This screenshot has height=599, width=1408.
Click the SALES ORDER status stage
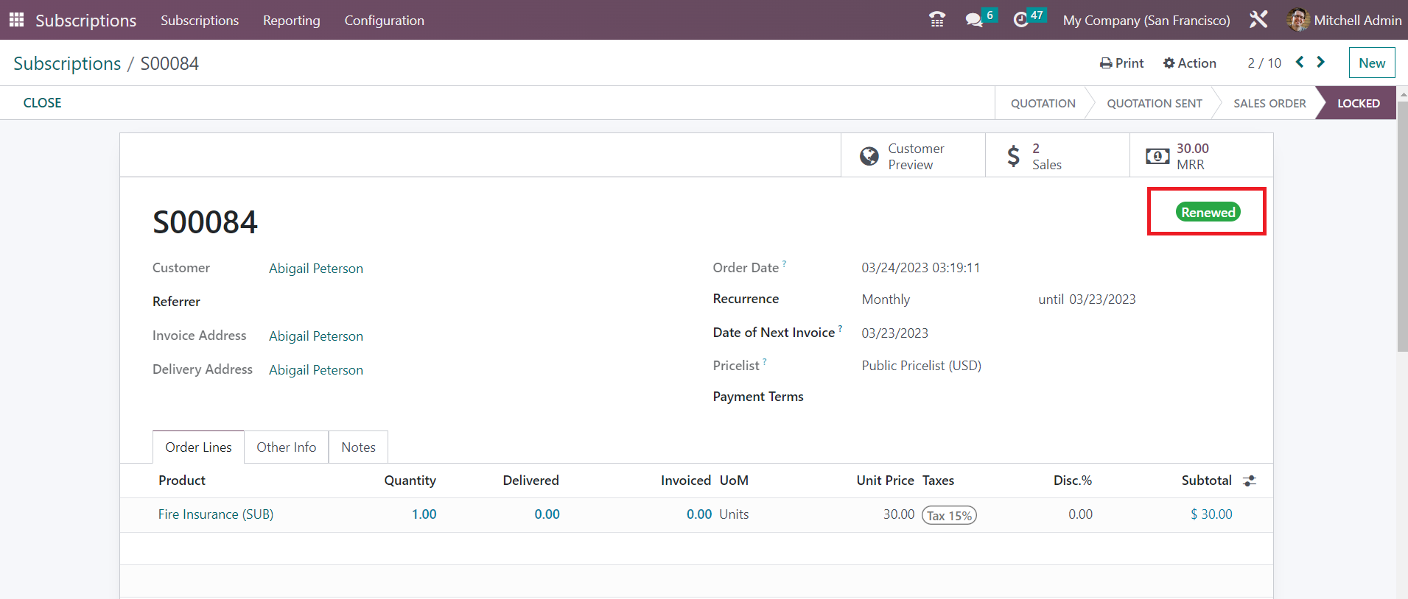pos(1269,103)
